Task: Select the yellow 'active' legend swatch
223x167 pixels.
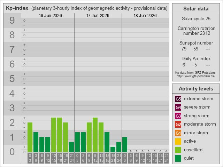Action: [x=178, y=141]
